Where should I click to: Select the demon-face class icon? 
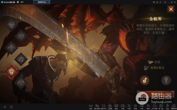(21, 36)
